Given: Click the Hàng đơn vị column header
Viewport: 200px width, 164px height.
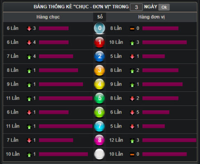Looking at the screenshot, I should (152, 17).
